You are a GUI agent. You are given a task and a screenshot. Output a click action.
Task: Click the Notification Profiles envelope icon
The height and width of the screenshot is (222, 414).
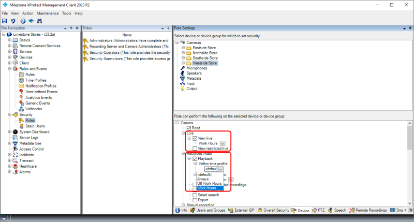(21, 86)
